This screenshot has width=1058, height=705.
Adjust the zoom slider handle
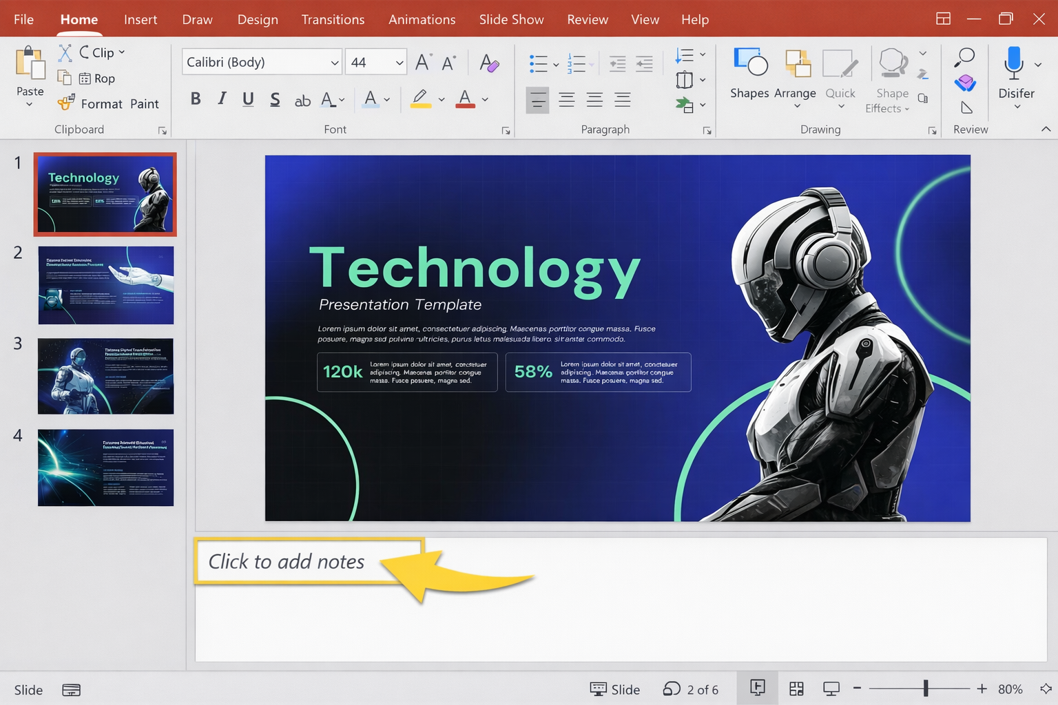(926, 688)
